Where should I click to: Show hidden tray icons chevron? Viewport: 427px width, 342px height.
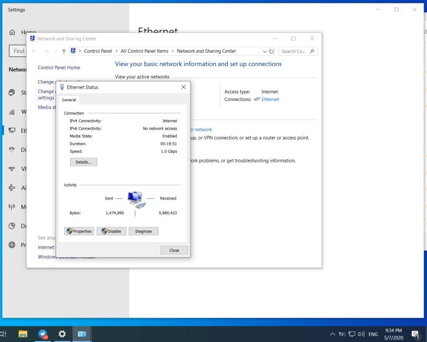(332, 334)
